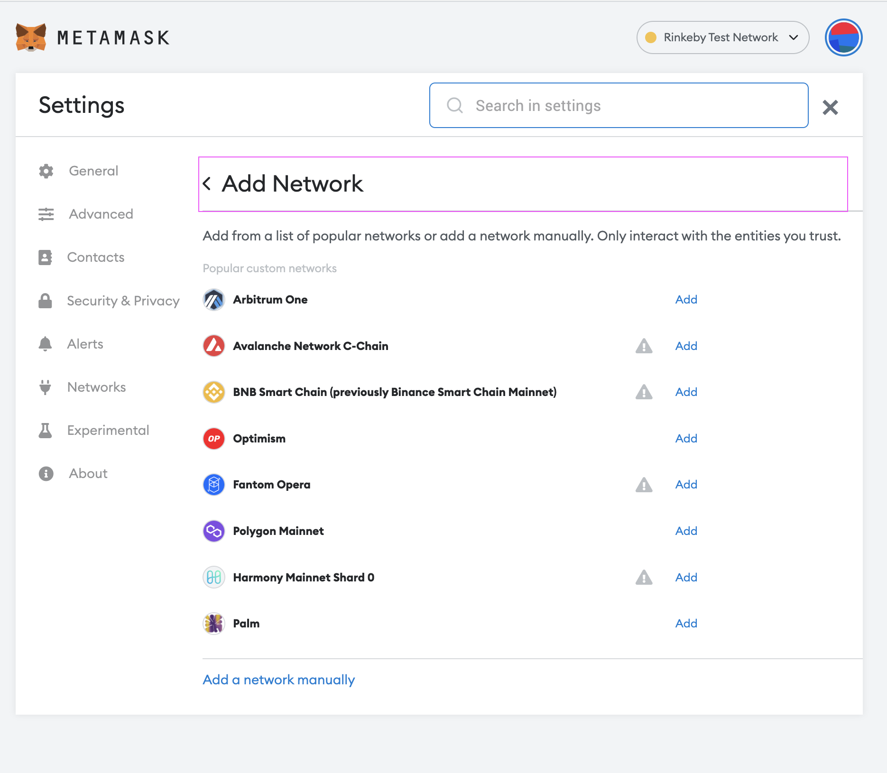Click the Palm network logo

point(214,624)
